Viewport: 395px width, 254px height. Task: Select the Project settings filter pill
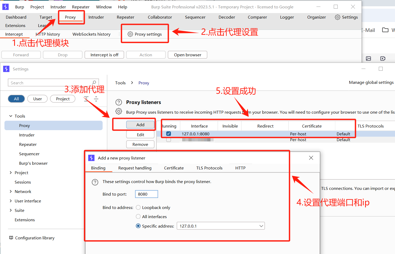coord(63,99)
